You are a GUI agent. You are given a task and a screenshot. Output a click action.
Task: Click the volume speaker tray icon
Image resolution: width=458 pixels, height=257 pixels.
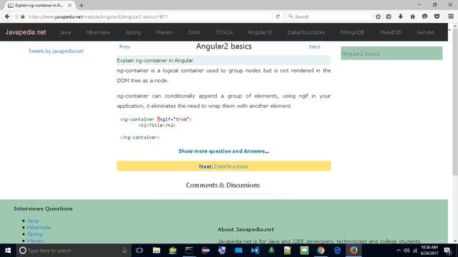[x=406, y=251]
